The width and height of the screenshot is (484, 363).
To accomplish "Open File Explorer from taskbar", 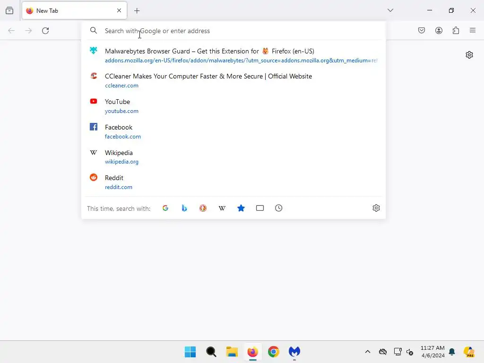I will click(232, 352).
